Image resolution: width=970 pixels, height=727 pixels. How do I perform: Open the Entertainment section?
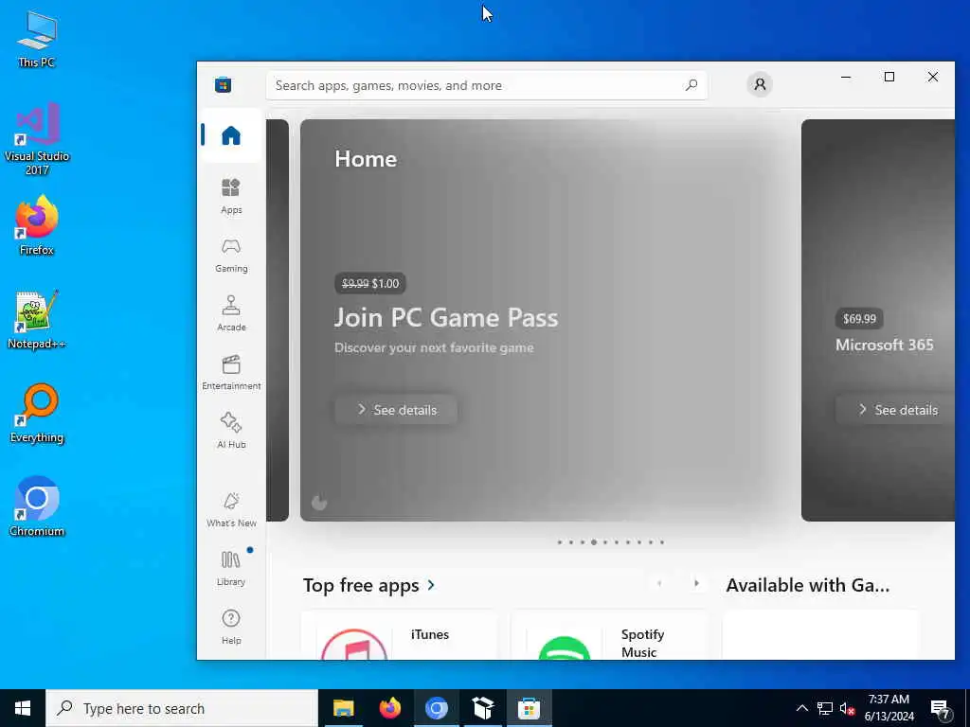click(231, 372)
